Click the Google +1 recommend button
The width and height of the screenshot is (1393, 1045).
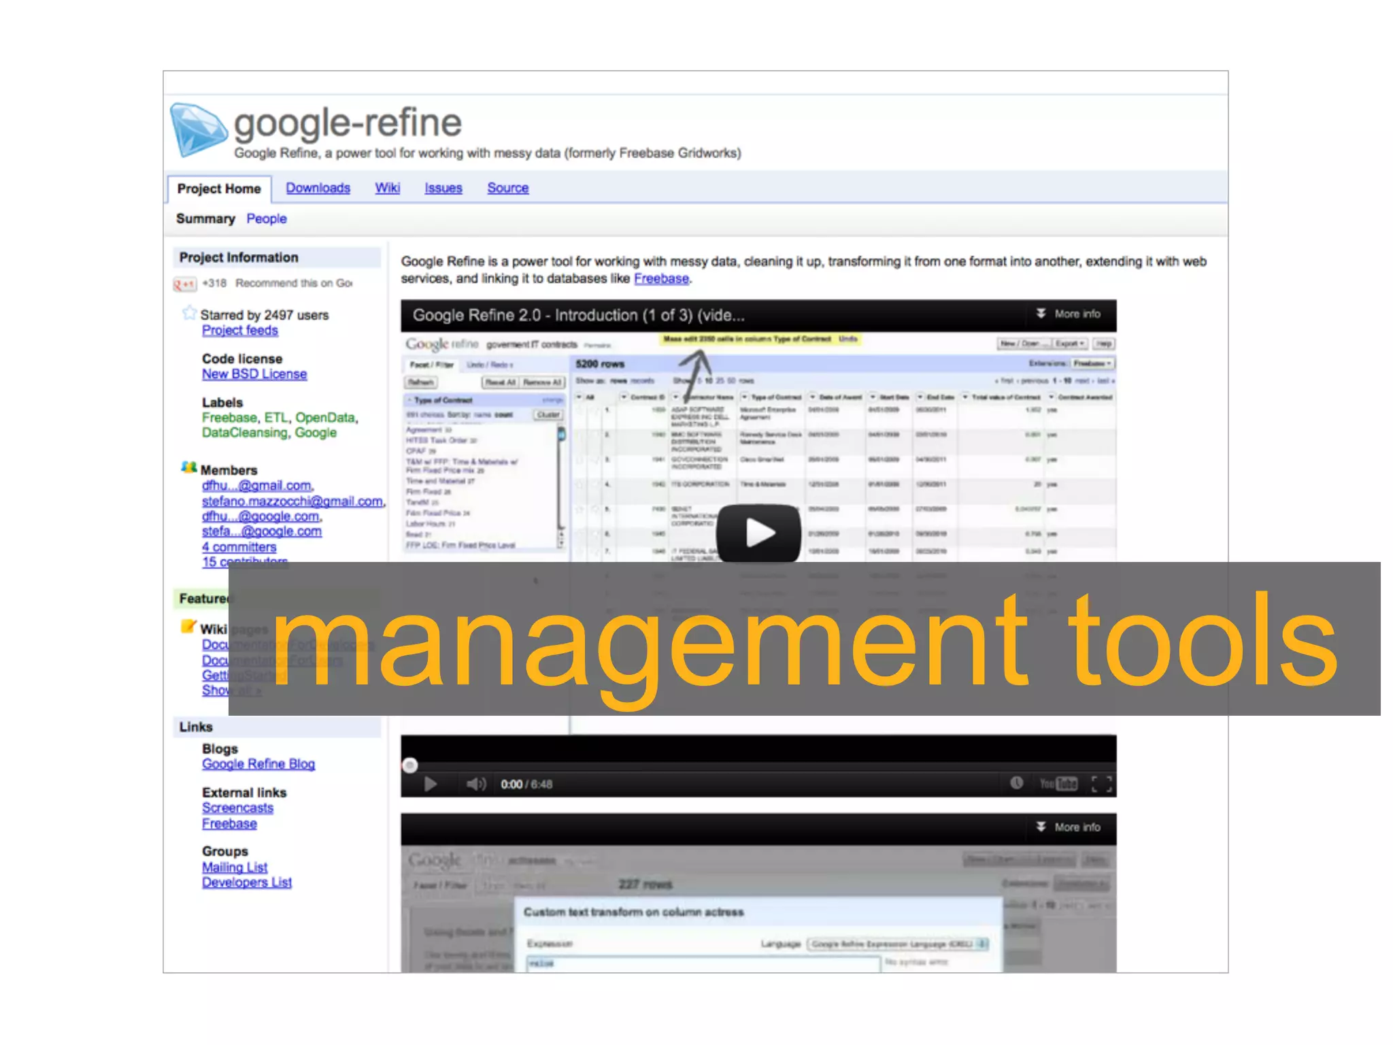tap(184, 284)
